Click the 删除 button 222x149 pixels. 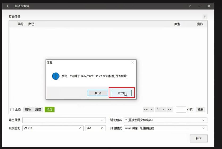[28, 109]
